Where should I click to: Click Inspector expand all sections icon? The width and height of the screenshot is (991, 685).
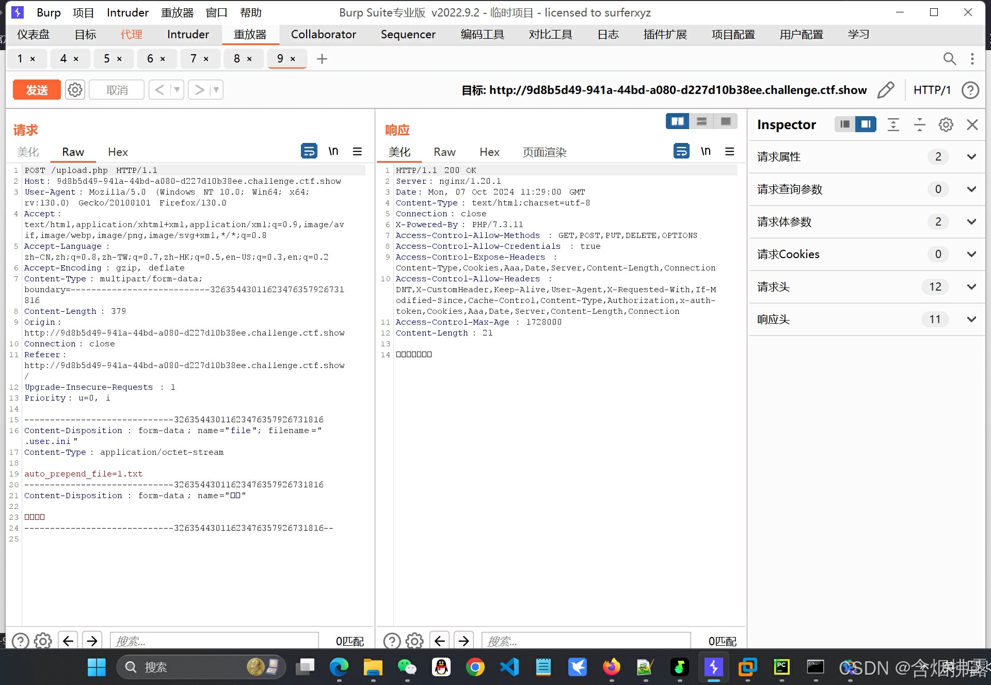click(x=893, y=124)
